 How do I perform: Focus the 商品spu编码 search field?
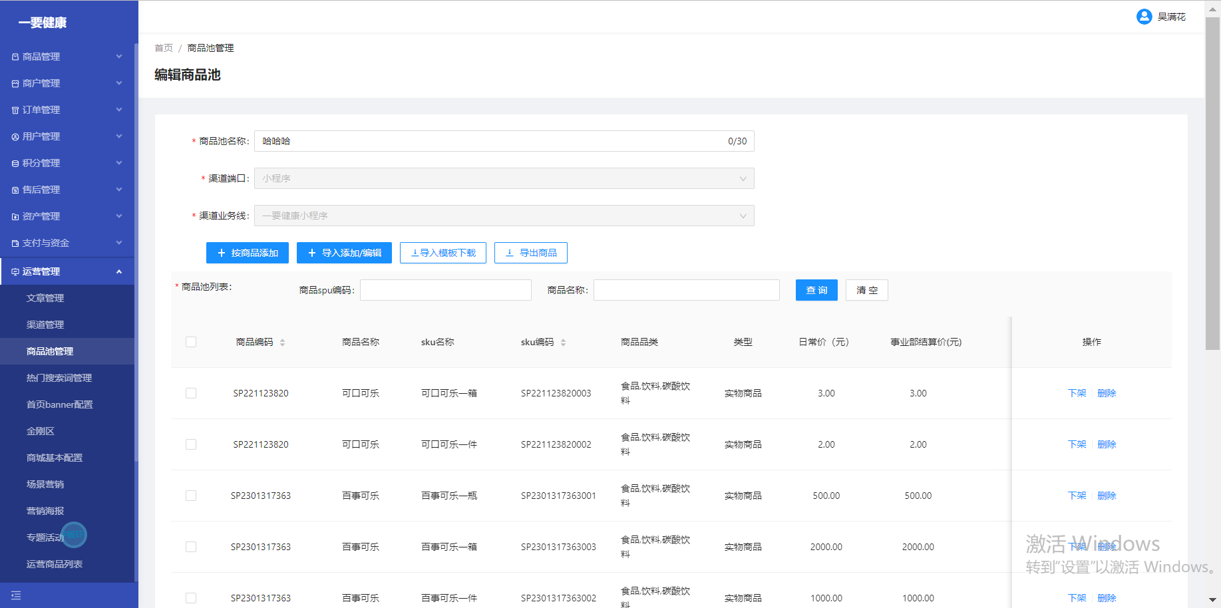tap(446, 290)
